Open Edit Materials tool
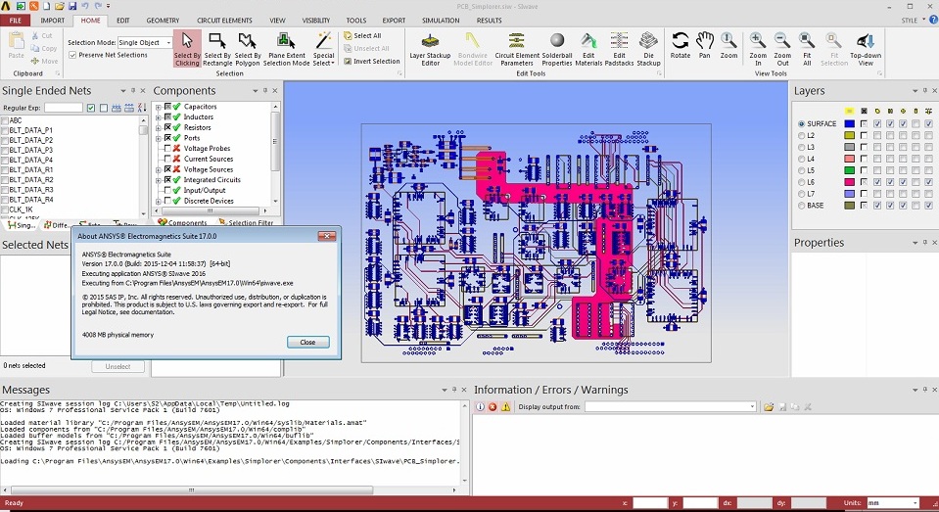This screenshot has width=939, height=512. tap(588, 49)
